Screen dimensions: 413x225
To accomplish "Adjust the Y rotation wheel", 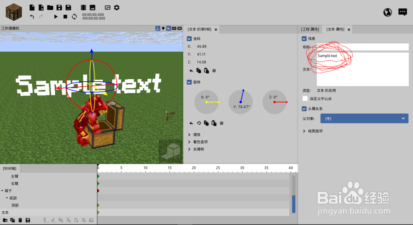I will click(x=240, y=102).
